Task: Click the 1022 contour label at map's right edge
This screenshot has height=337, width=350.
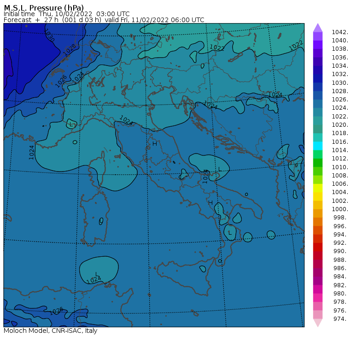Action: pyautogui.click(x=296, y=46)
